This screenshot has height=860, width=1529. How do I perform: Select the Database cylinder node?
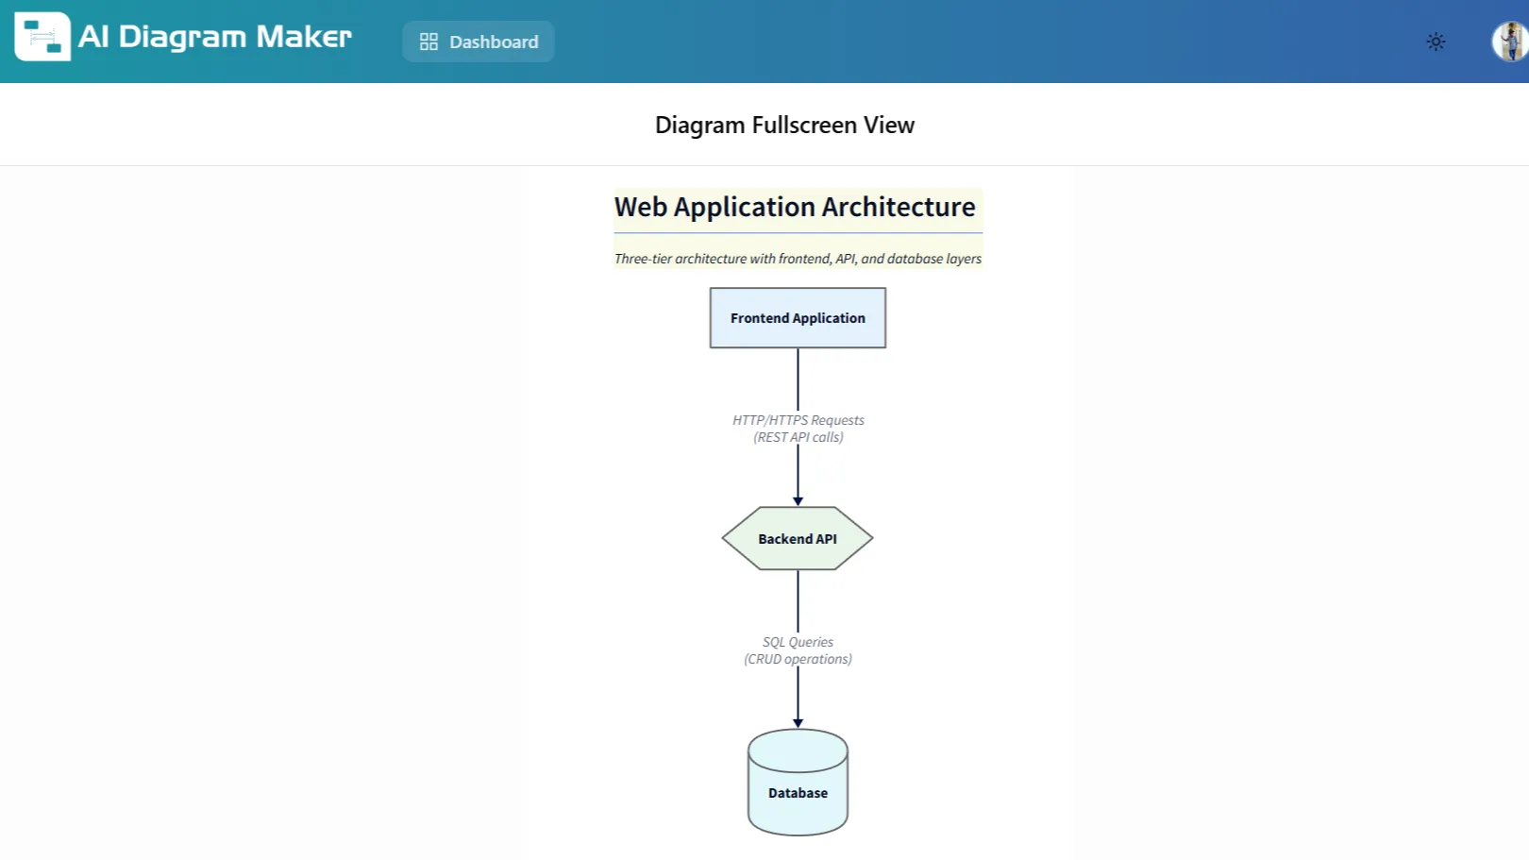point(798,782)
